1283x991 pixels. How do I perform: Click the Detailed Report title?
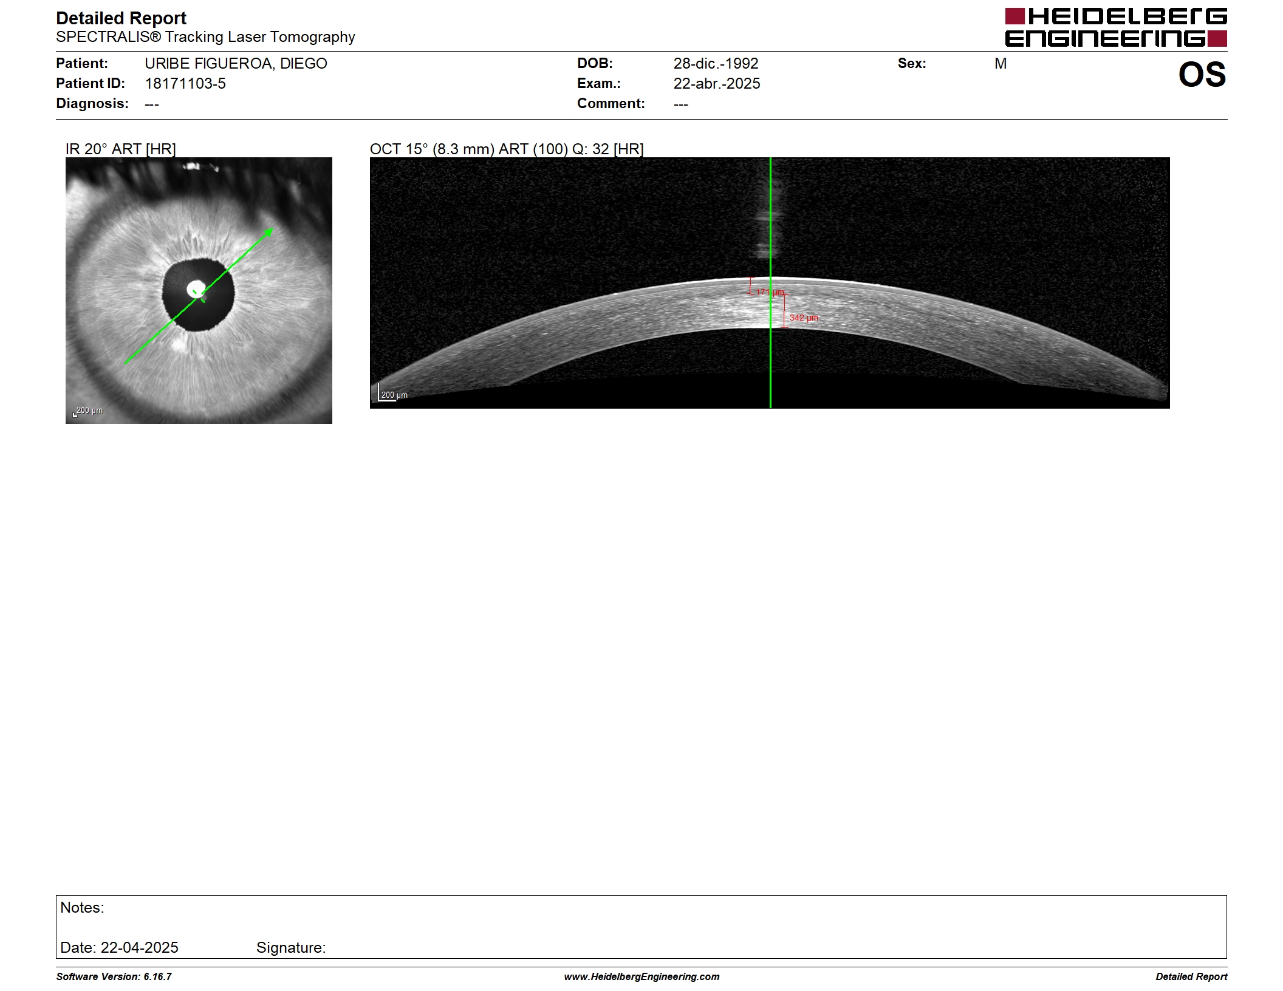[121, 18]
